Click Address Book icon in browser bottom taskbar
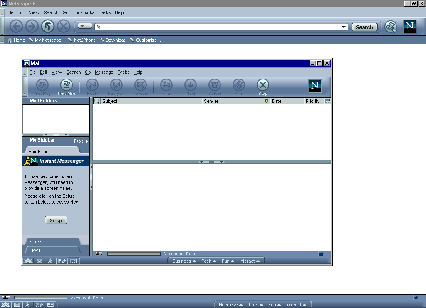The width and height of the screenshot is (426, 308). tap(51, 305)
